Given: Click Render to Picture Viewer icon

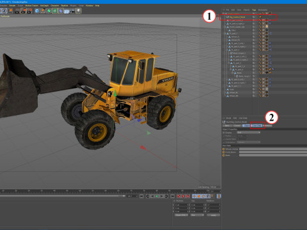Looking at the screenshot, I should pos(24,11).
